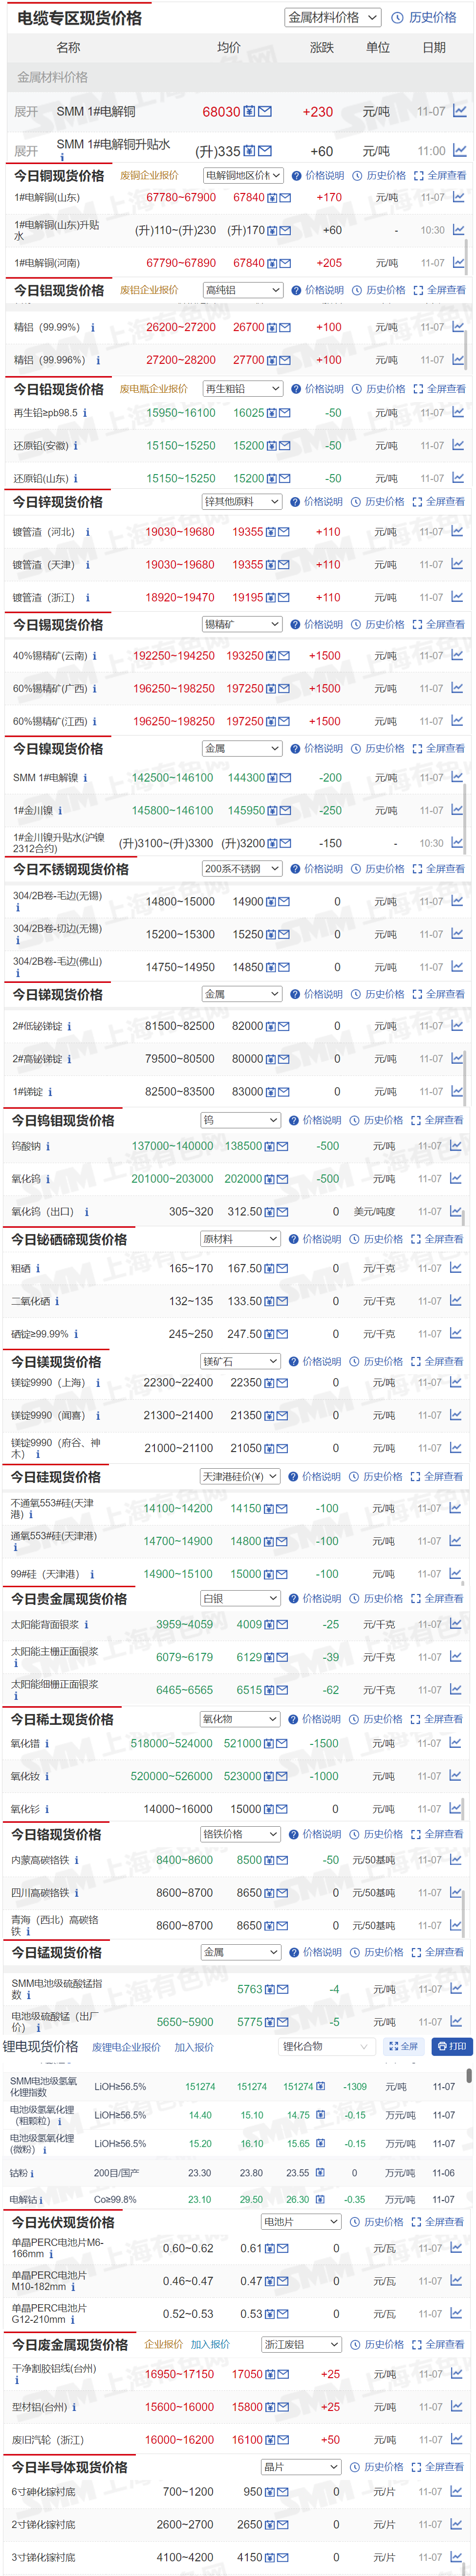476x2576 pixels.
Task: Open the 锌其他原料 dropdown
Action: tap(242, 502)
